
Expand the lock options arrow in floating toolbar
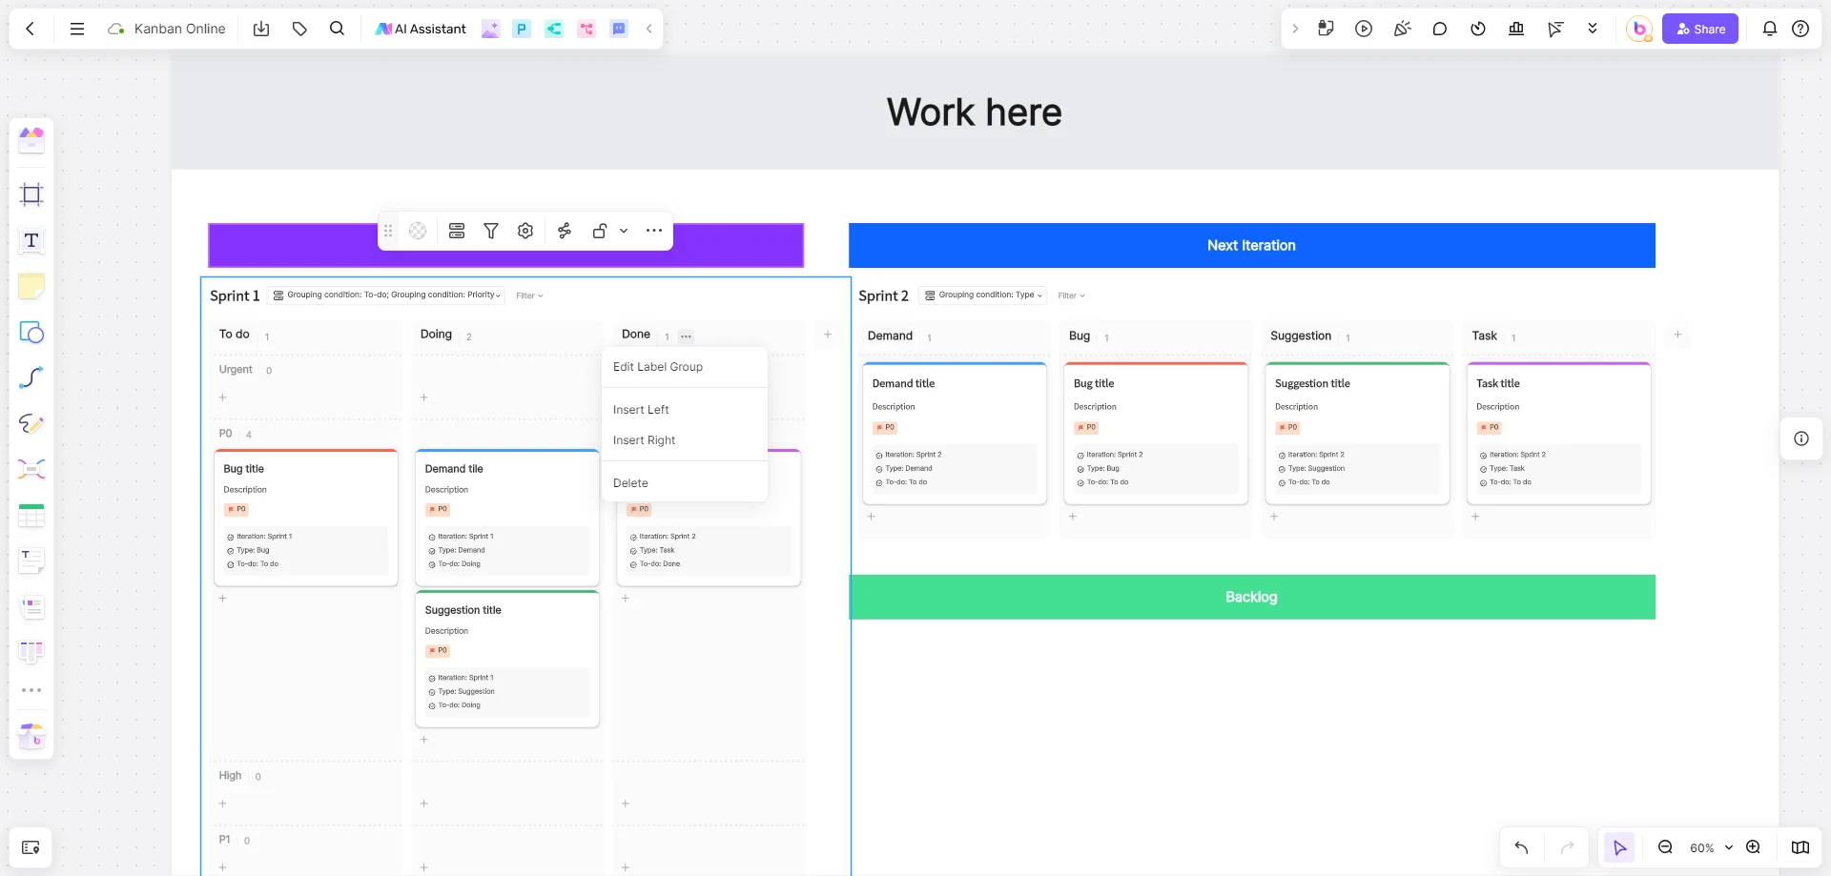624,231
